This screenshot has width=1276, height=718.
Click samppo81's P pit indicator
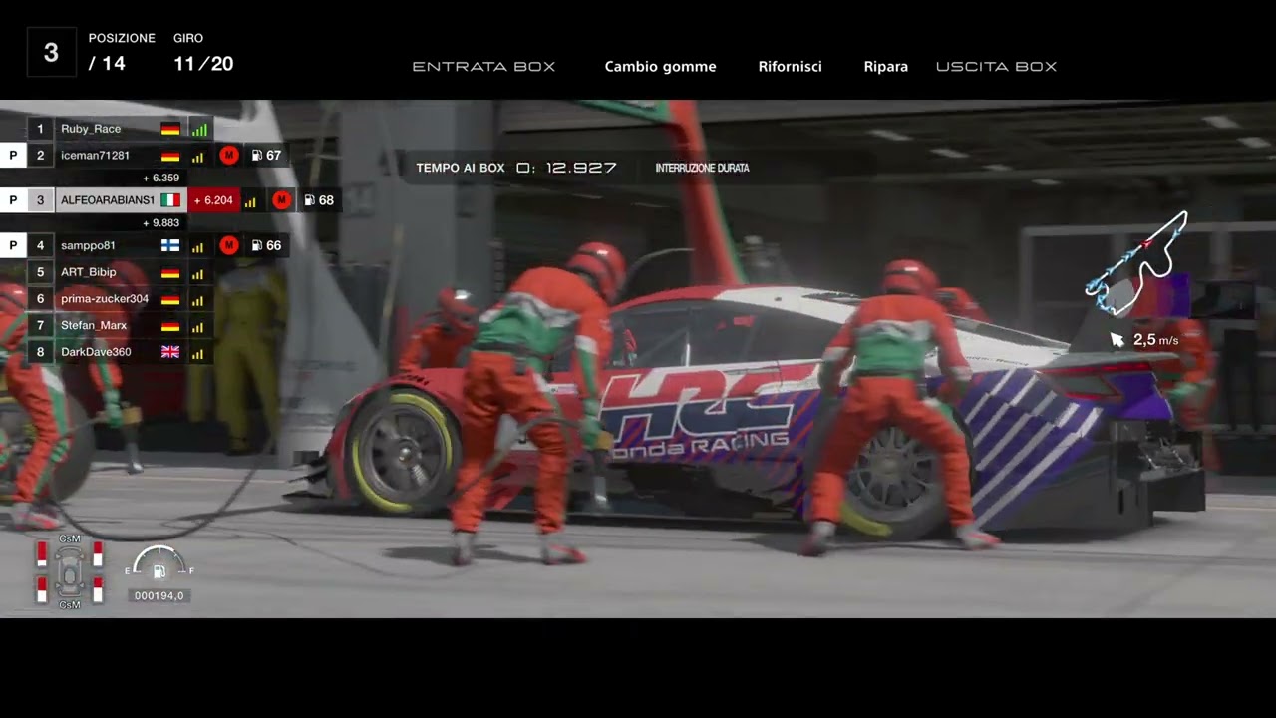13,245
